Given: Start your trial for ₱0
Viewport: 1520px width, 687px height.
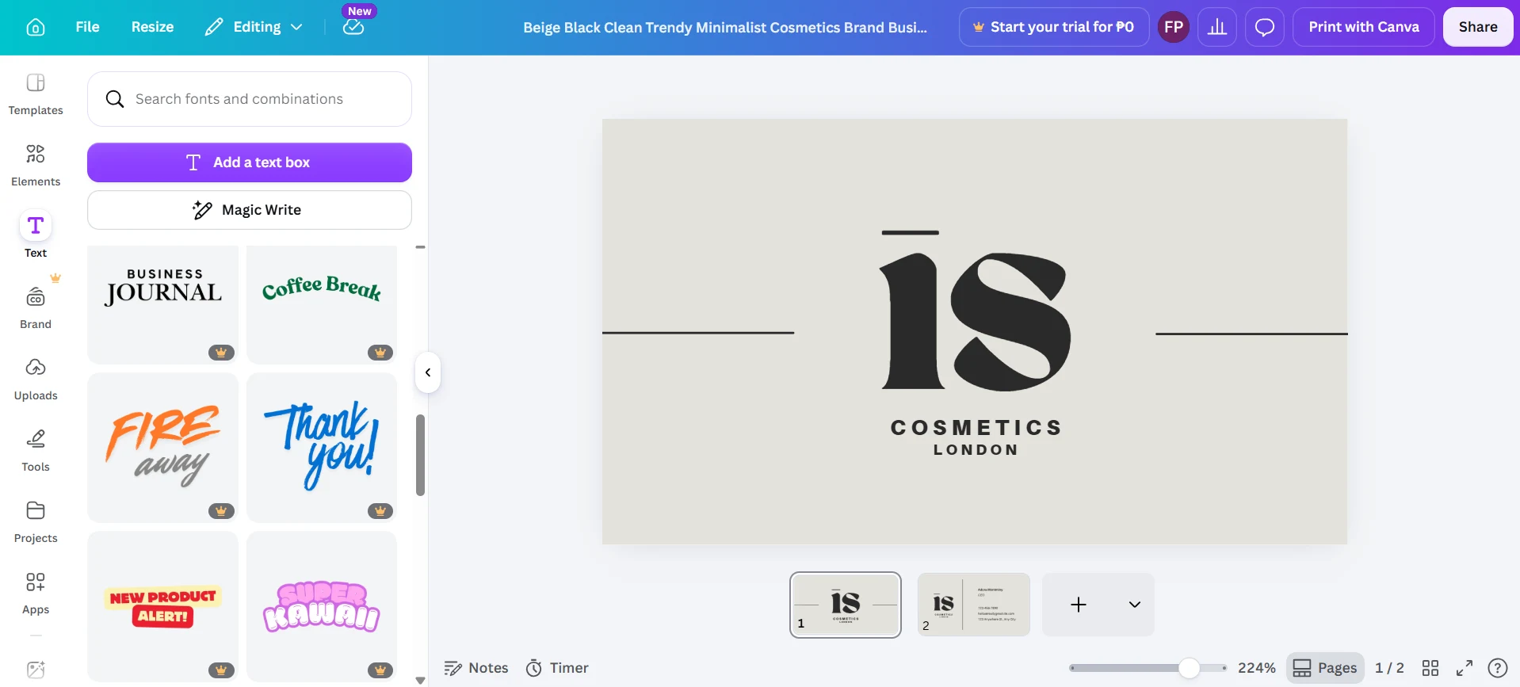Looking at the screenshot, I should tap(1053, 27).
